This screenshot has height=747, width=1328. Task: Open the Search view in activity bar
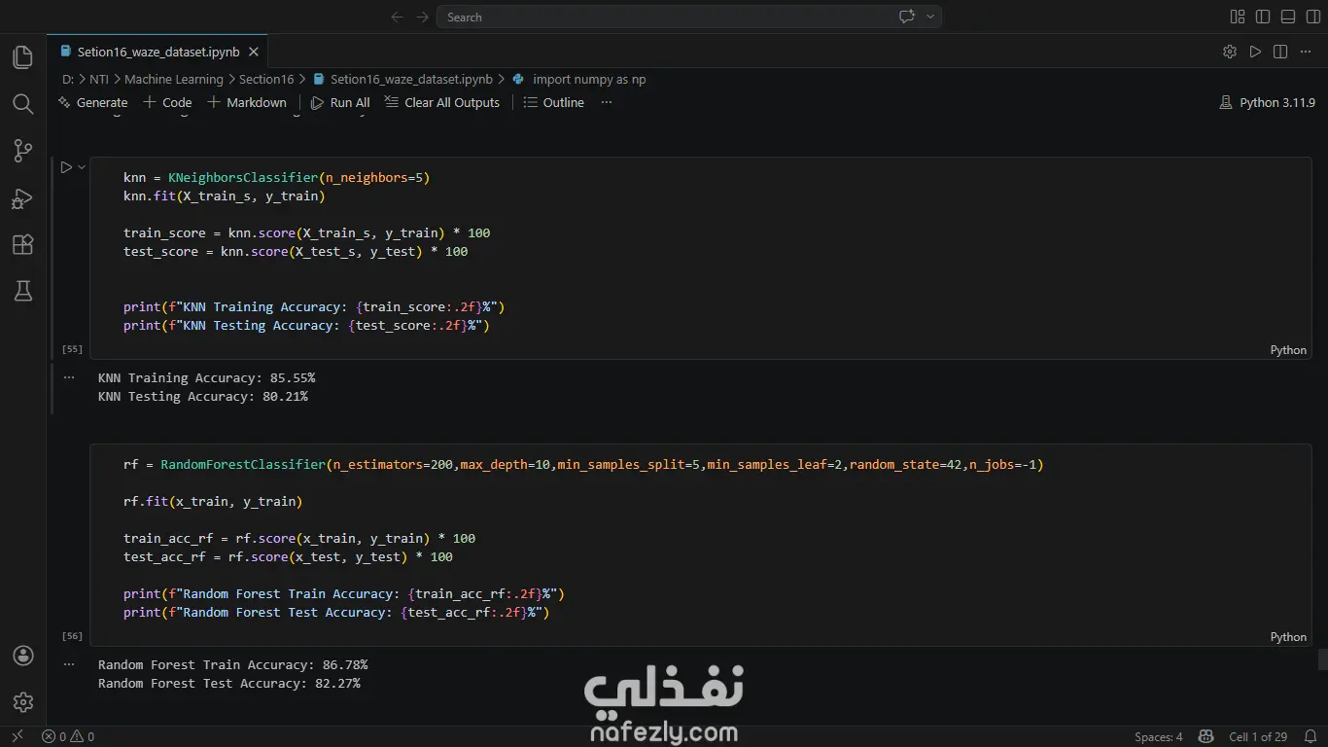point(23,104)
